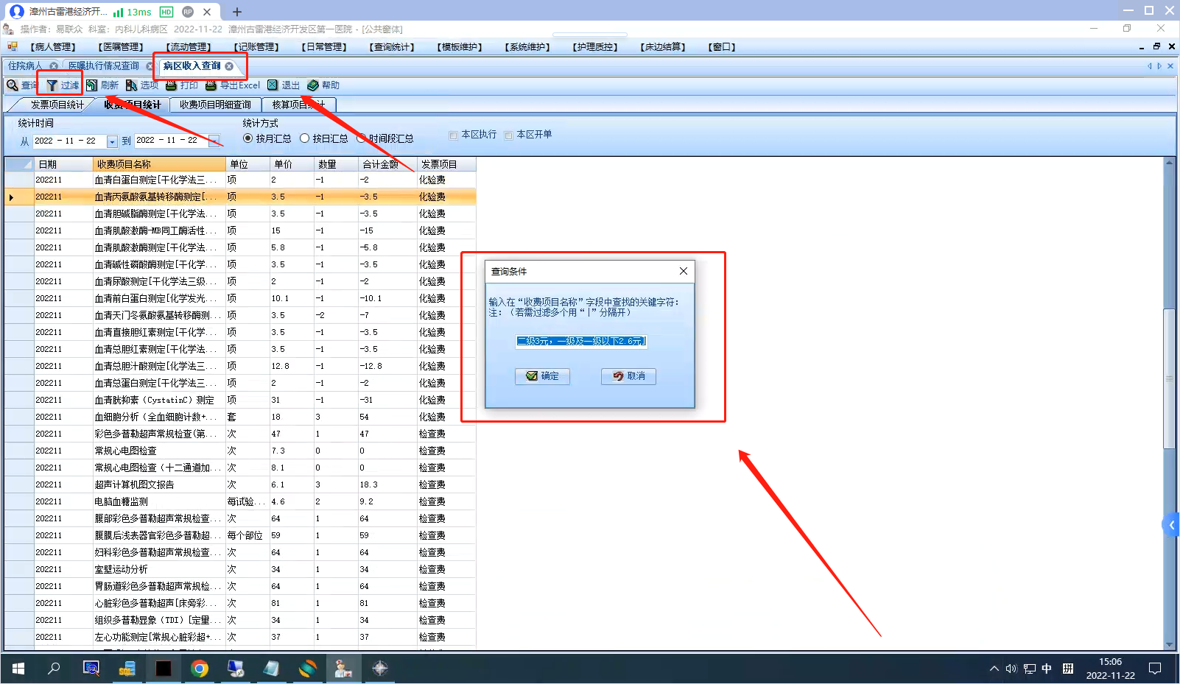Image resolution: width=1180 pixels, height=684 pixels.
Task: Open the 【病人管理】 menu
Action: [53, 47]
